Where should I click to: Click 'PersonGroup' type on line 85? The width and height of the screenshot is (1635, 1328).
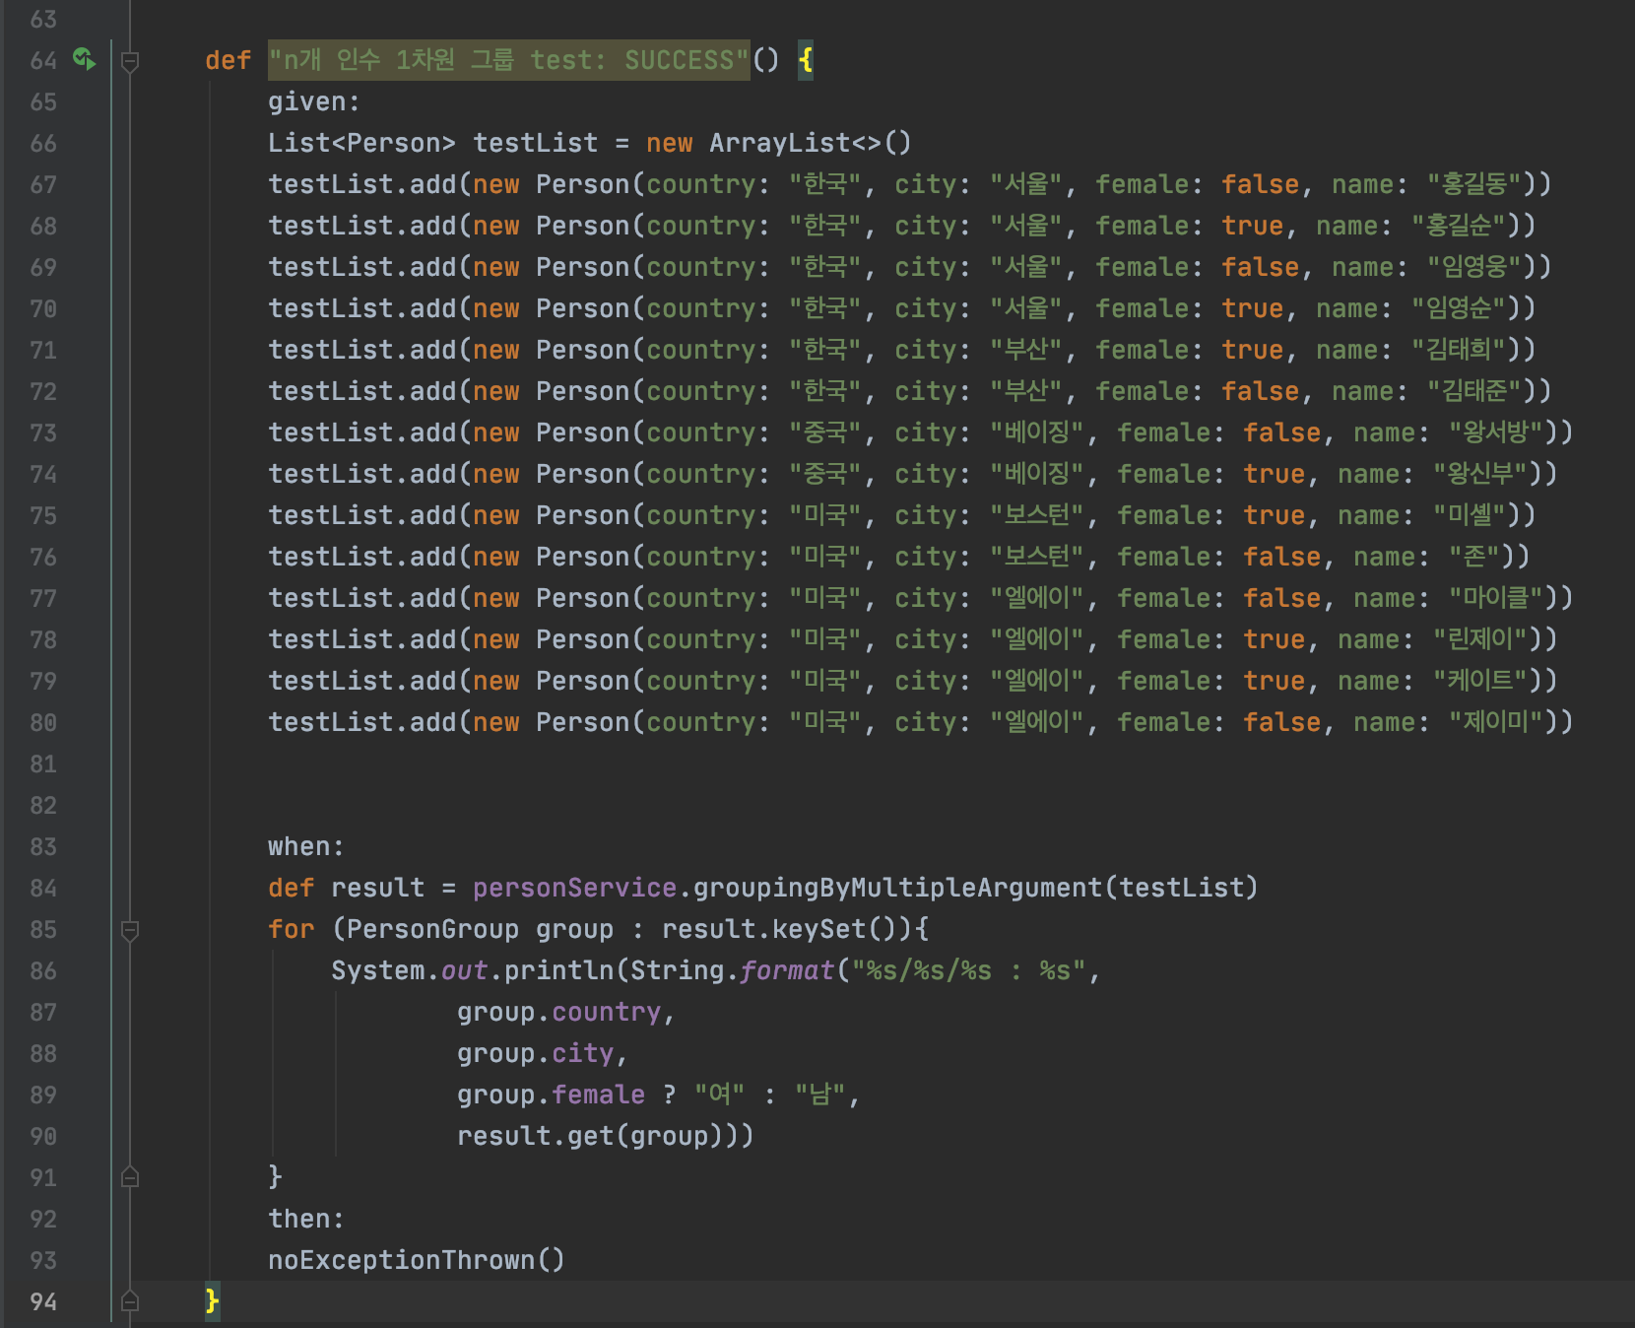coord(432,930)
